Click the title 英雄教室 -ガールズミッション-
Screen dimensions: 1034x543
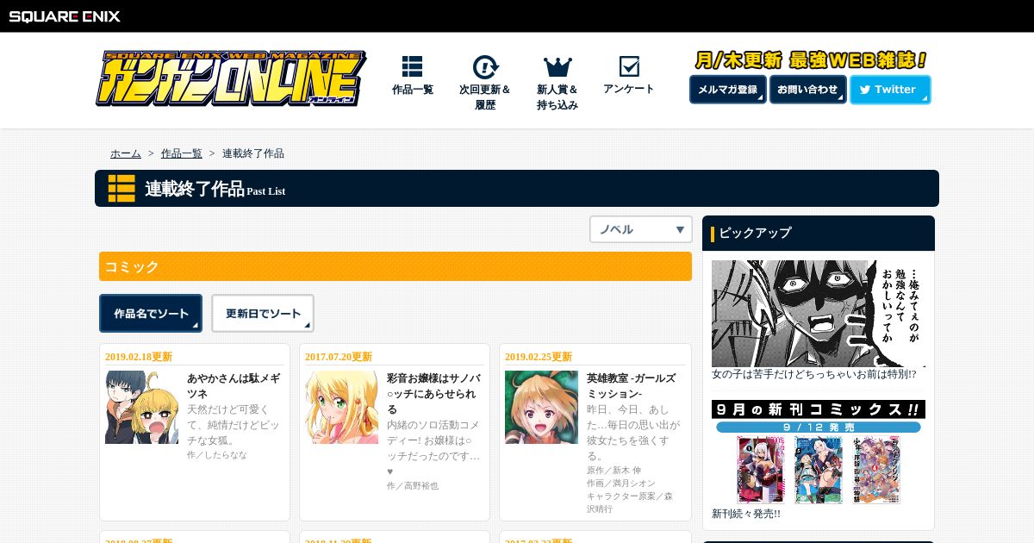(632, 386)
